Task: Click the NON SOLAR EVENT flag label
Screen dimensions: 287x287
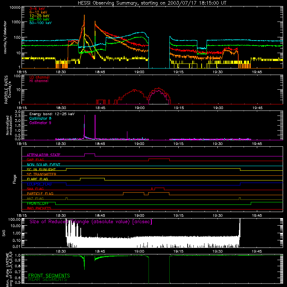Action: tap(43, 165)
